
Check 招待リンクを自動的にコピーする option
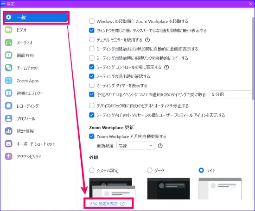click(x=92, y=58)
